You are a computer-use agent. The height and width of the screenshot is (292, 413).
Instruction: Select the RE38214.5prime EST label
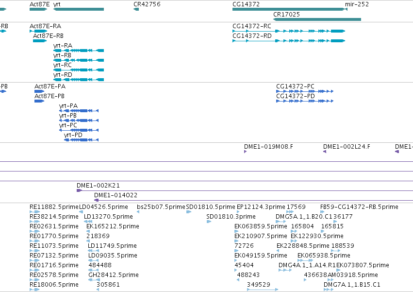[54, 217]
